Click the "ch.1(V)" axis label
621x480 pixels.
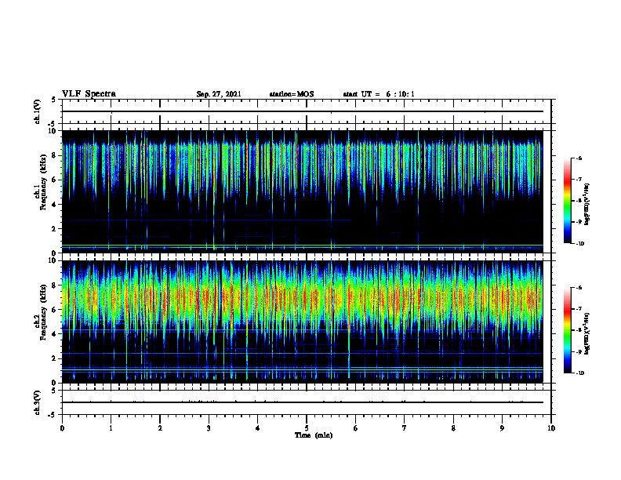point(37,111)
